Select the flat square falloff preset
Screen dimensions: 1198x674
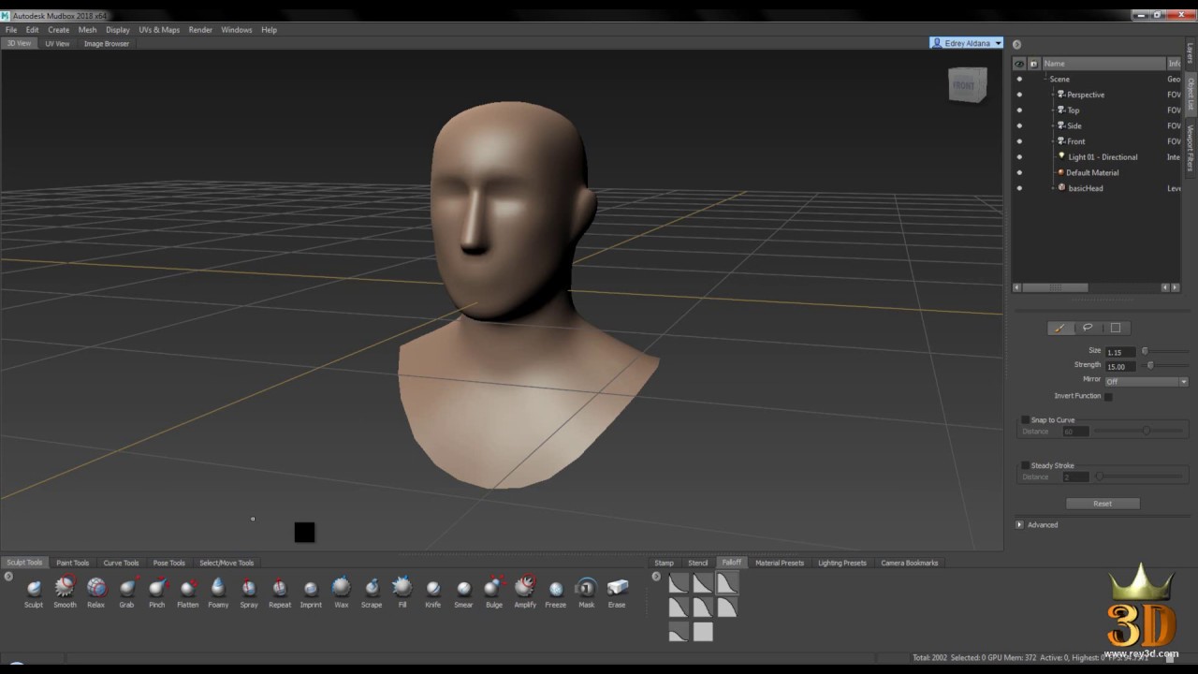(x=703, y=633)
